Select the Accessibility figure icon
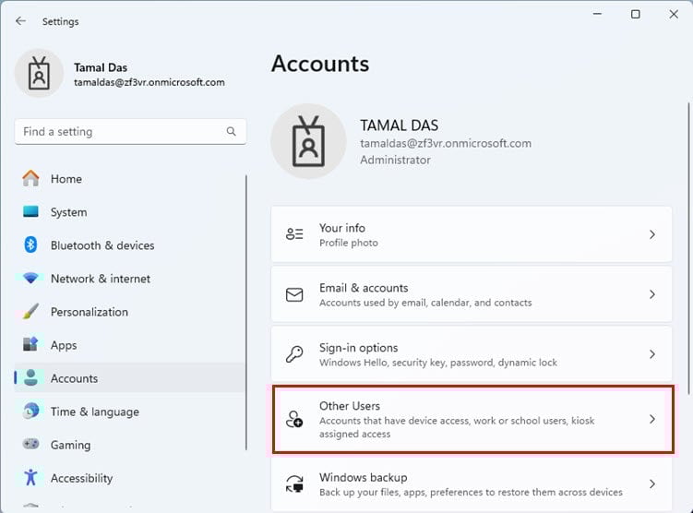This screenshot has width=693, height=513. 31,478
